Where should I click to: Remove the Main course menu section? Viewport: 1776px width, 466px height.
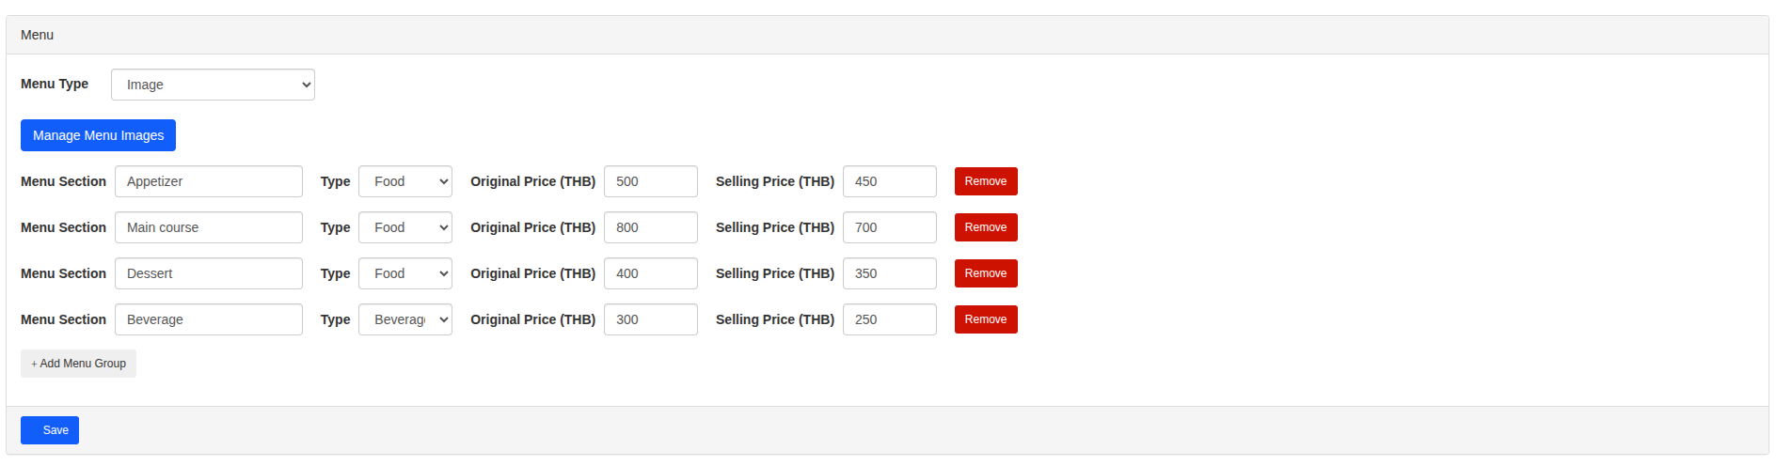(986, 227)
